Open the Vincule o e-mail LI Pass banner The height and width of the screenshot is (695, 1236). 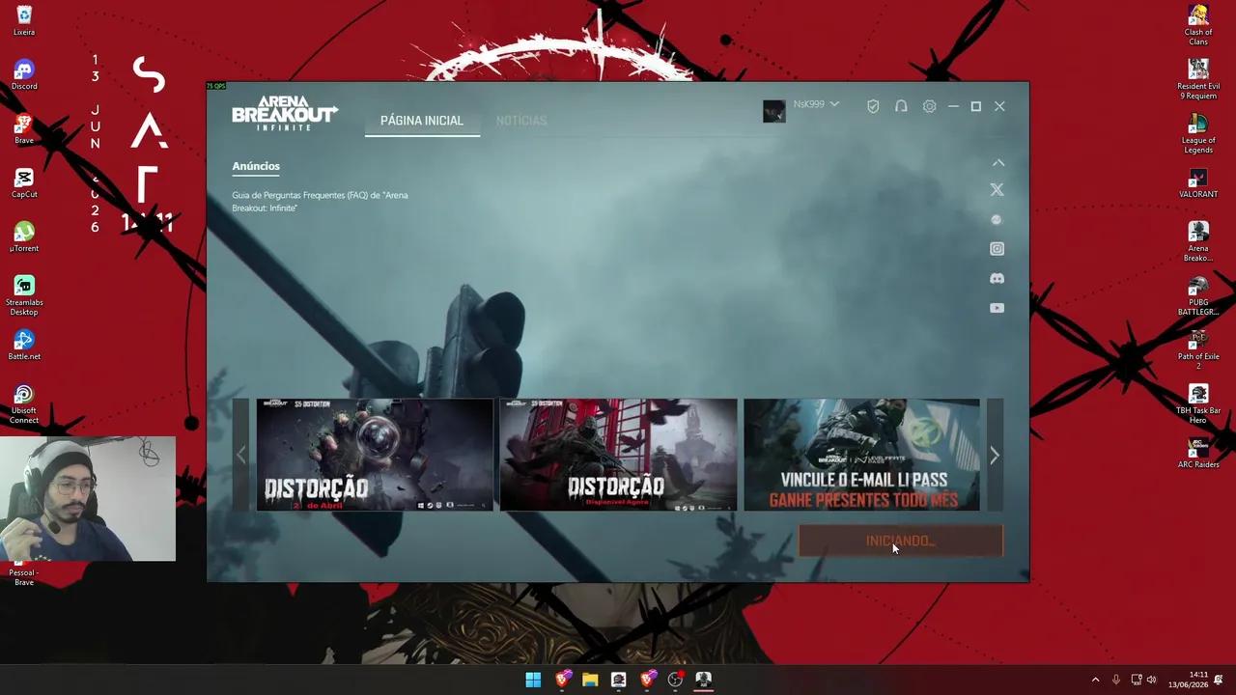[x=861, y=455]
